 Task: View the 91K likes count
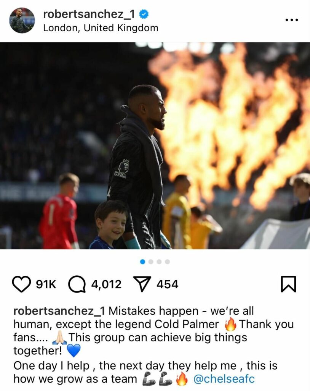pos(46,284)
